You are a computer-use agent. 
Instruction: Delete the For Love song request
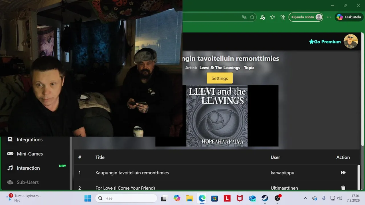point(343,188)
